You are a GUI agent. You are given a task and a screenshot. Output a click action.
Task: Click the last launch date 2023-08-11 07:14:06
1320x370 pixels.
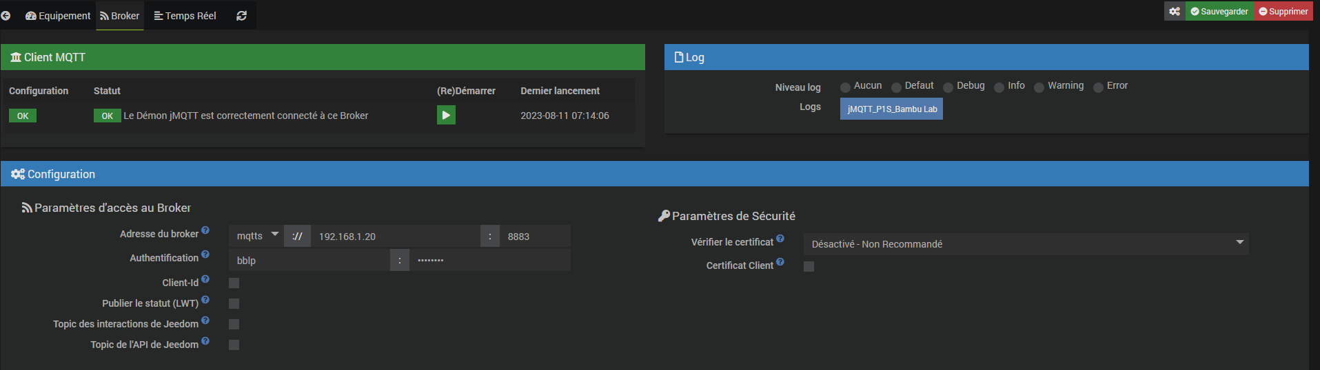tap(565, 116)
